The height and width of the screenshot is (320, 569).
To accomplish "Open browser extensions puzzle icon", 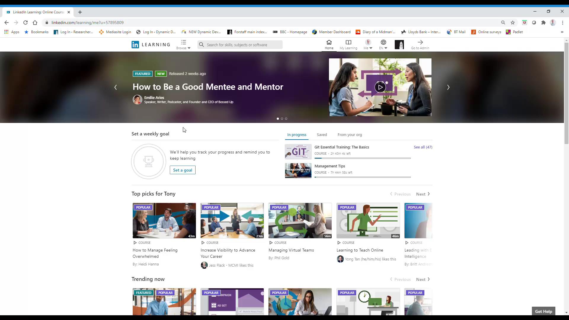I will click(544, 23).
